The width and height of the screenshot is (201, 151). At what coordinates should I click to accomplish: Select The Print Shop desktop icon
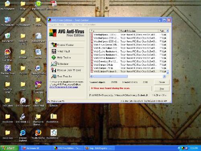(x=8, y=71)
